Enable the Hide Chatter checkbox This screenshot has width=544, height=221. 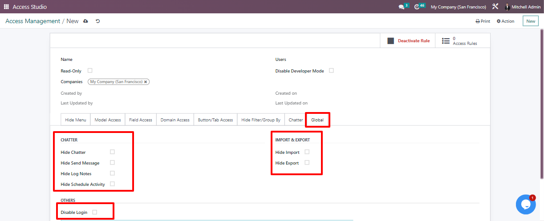(112, 152)
